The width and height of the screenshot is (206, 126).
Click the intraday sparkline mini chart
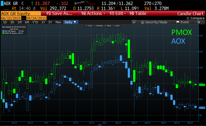pos(85,3)
